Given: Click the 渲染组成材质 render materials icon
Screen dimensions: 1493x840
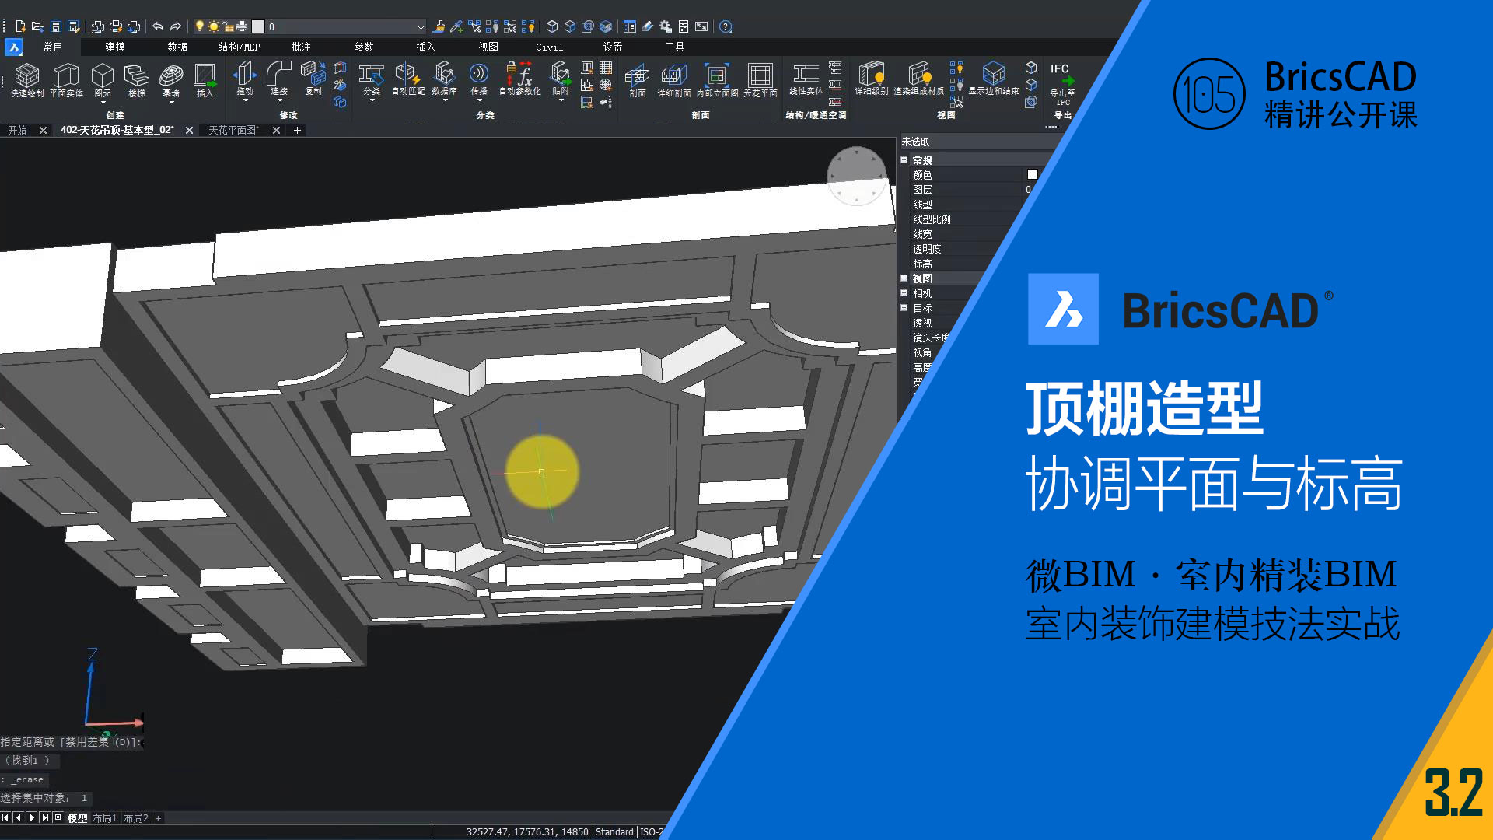Looking at the screenshot, I should [918, 75].
